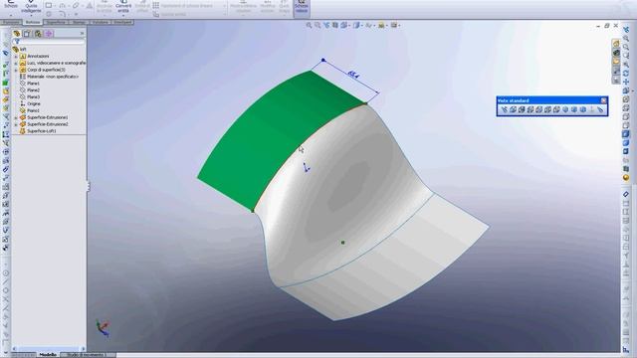Select Front view in Viste standard toolbar
Screen dimensions: 637x358
pos(514,109)
